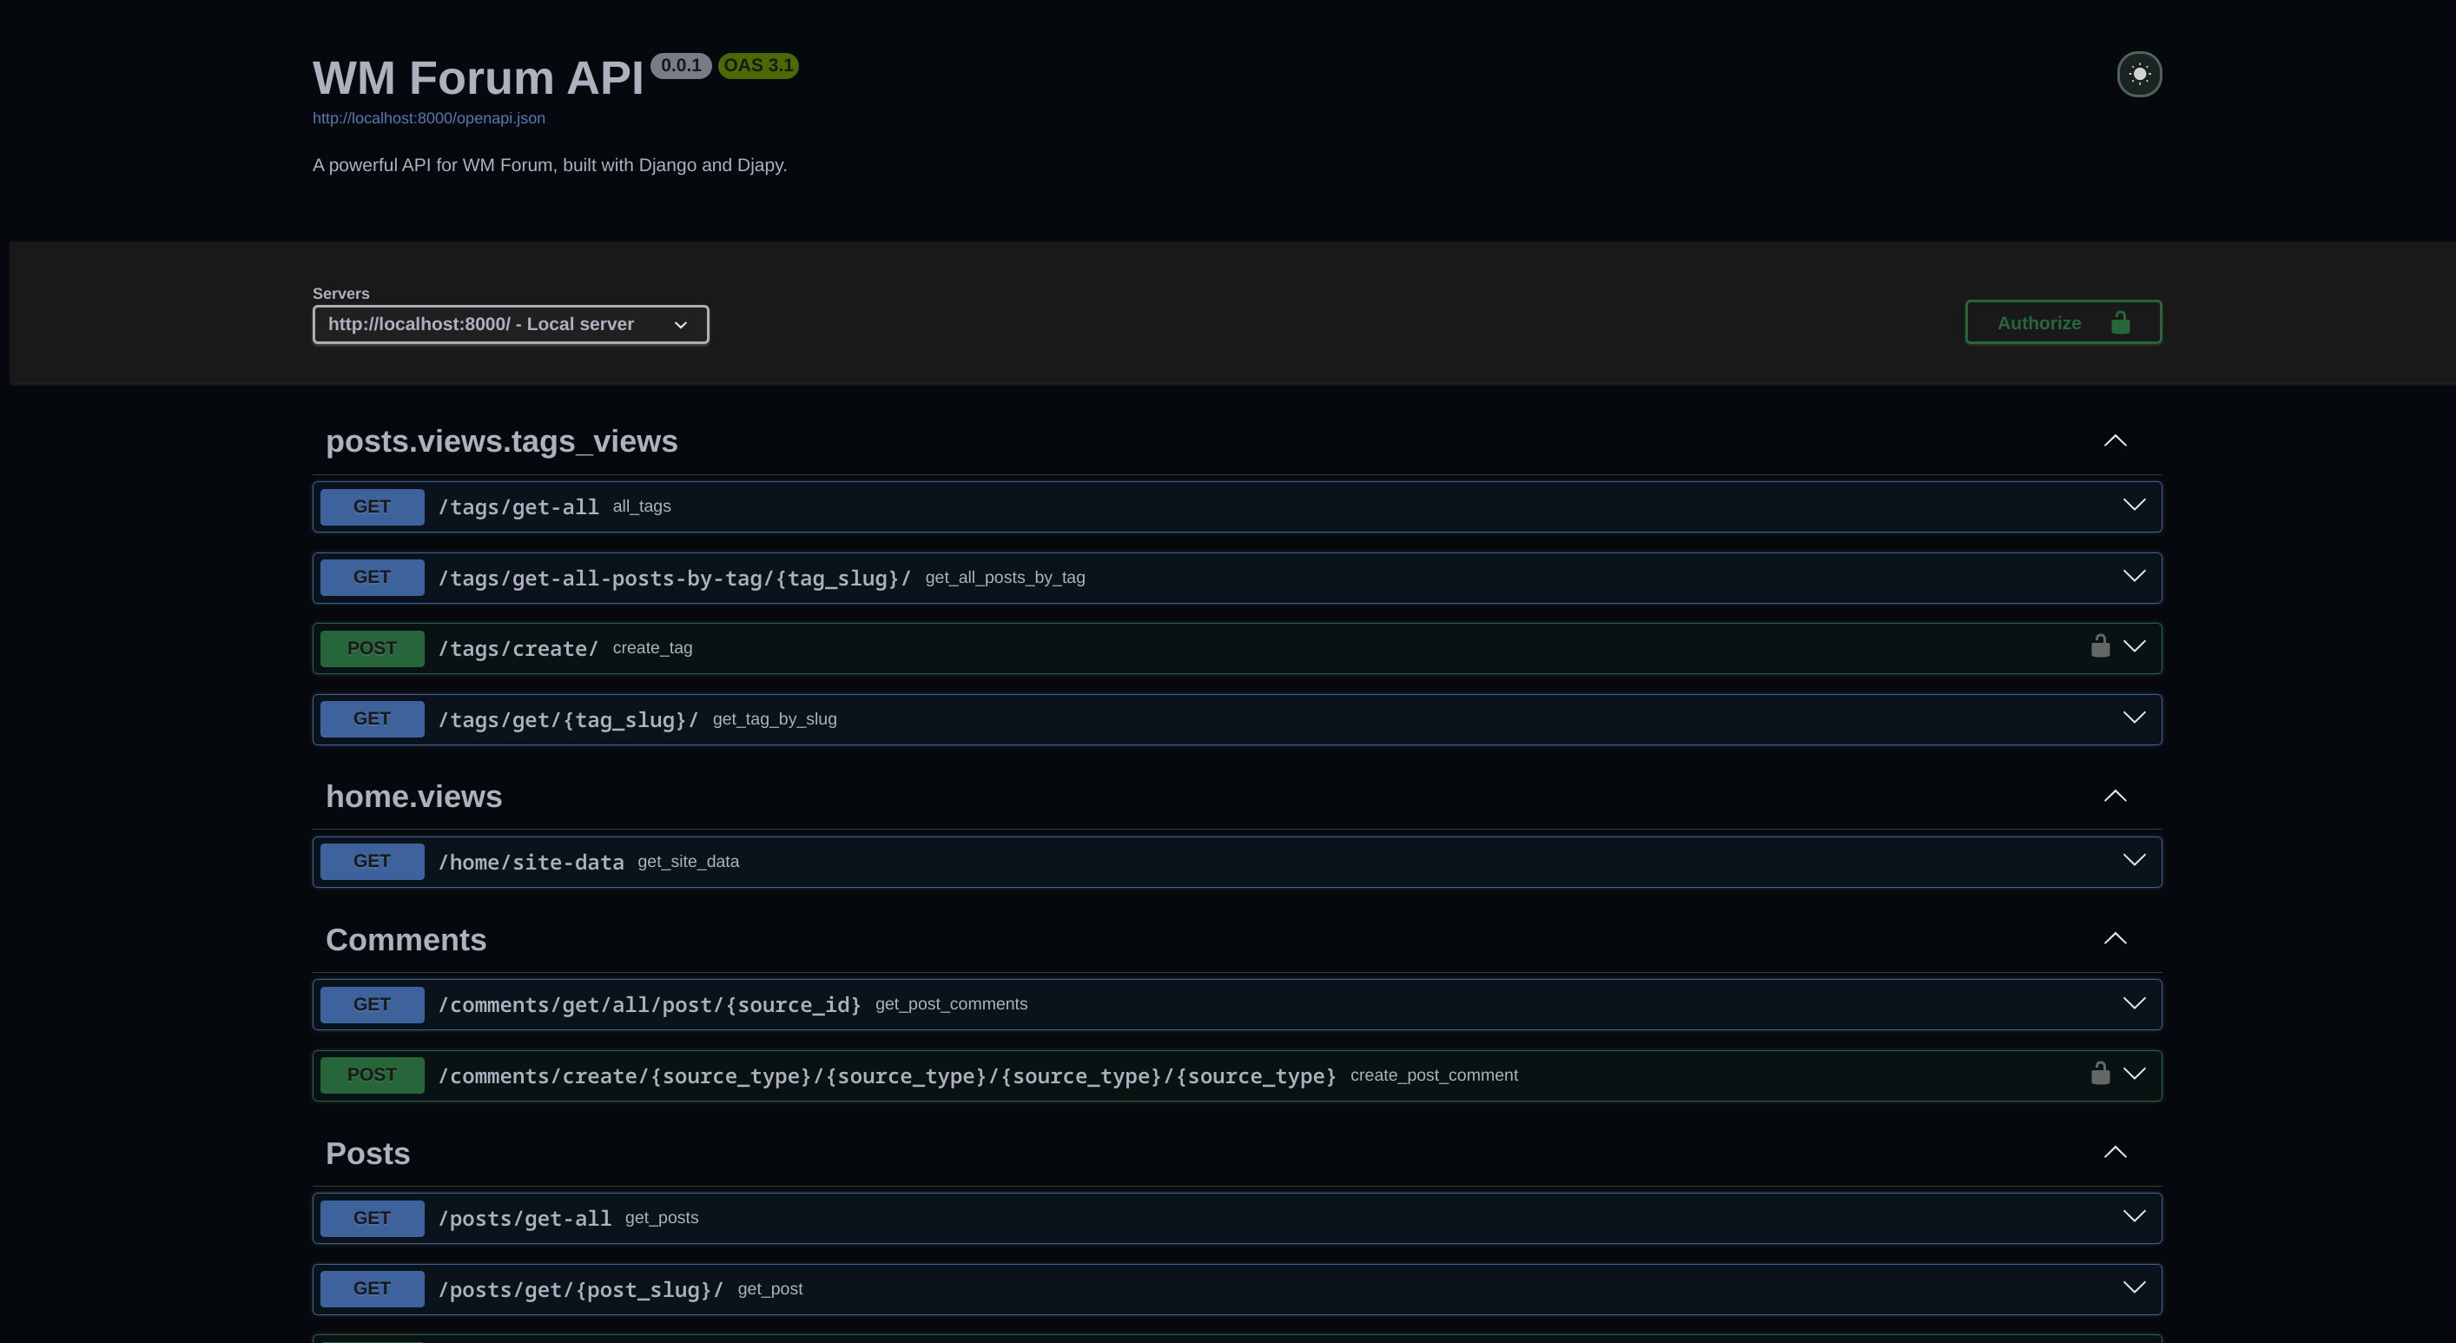Image resolution: width=2456 pixels, height=1343 pixels.
Task: Click POST badge for /tags/create/
Action: pyautogui.click(x=372, y=649)
